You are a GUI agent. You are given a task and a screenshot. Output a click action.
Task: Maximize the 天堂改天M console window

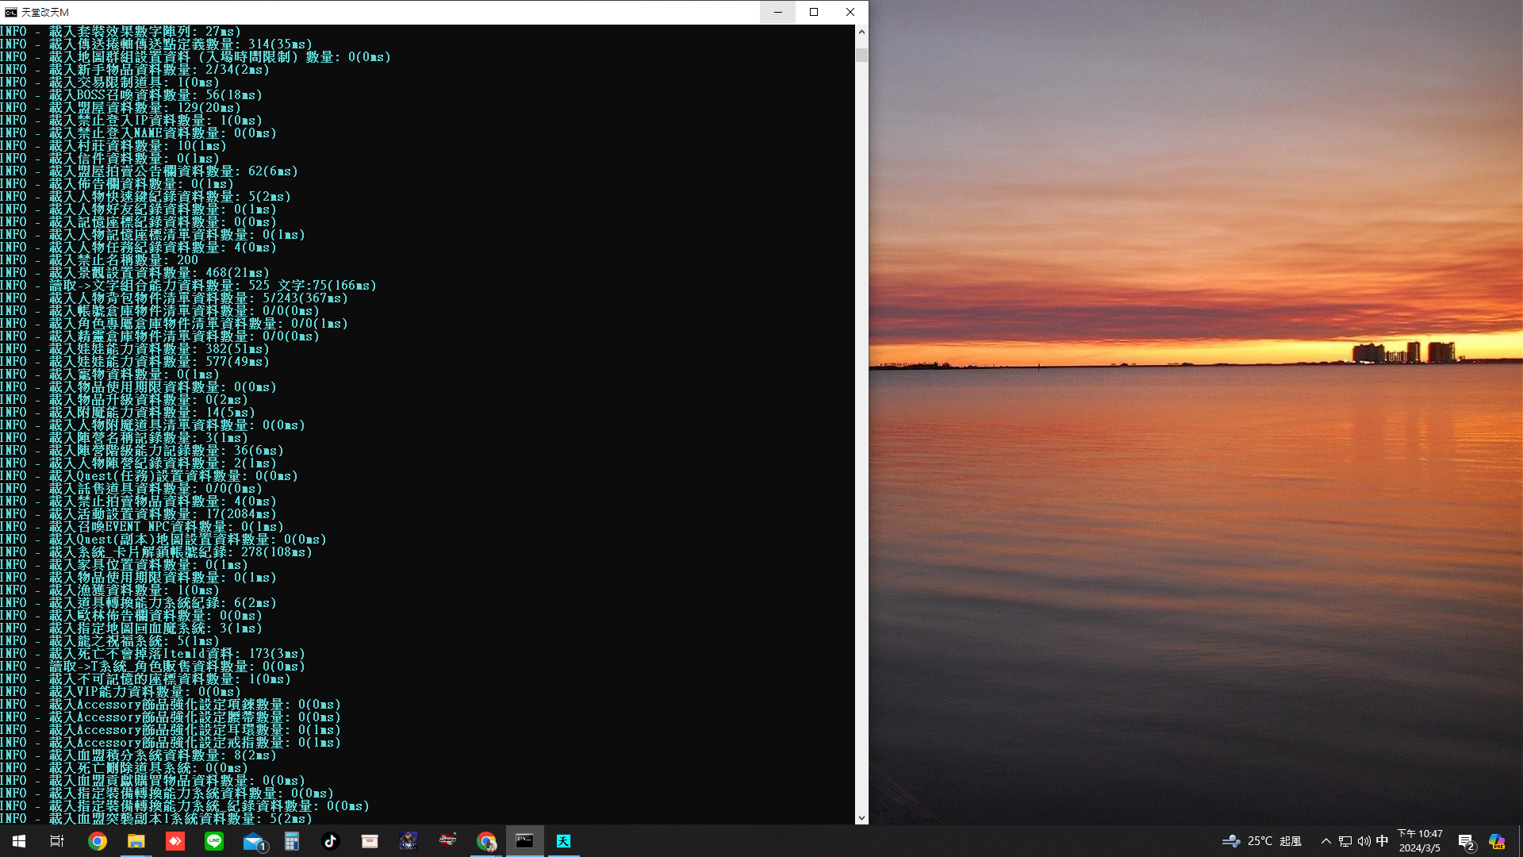814,12
